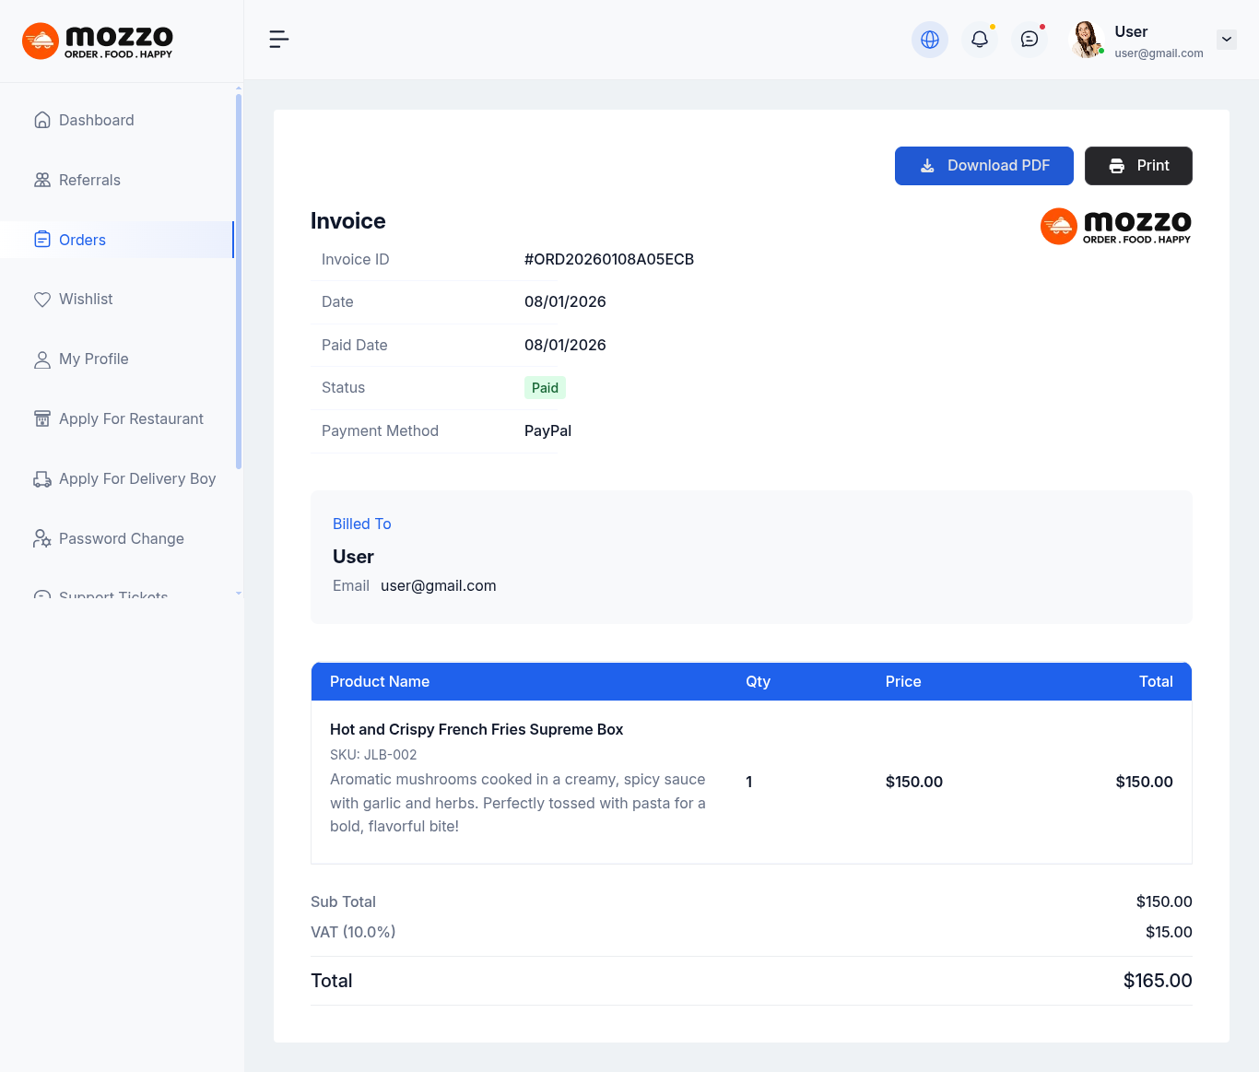Click the user avatar picture
Image resolution: width=1259 pixels, height=1072 pixels.
[x=1086, y=40]
